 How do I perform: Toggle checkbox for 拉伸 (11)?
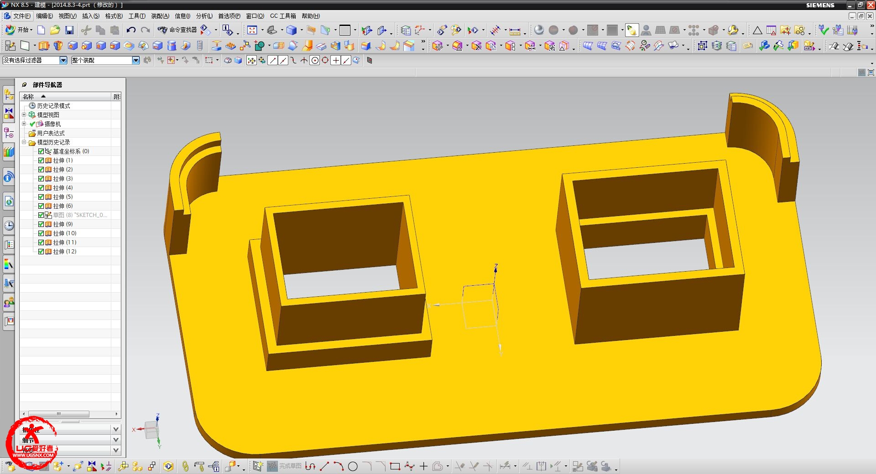[x=41, y=242]
